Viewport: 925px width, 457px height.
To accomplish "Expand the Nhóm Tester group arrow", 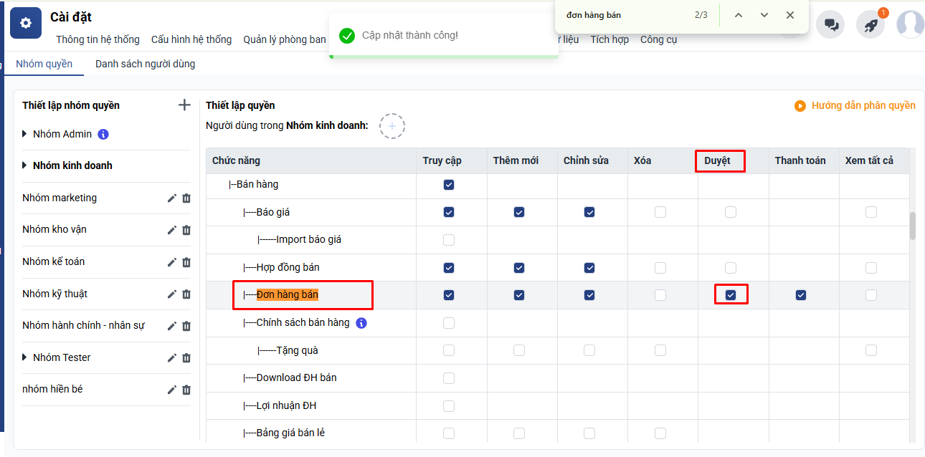I will tap(25, 357).
